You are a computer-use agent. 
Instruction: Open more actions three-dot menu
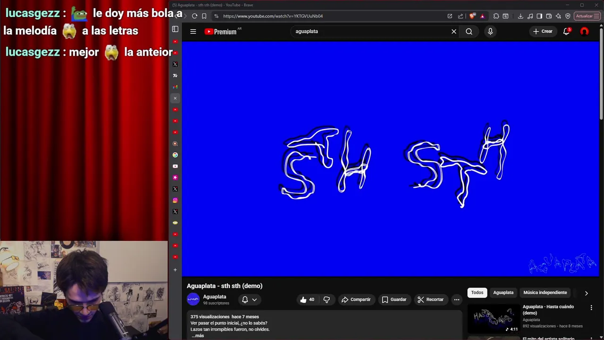456,299
